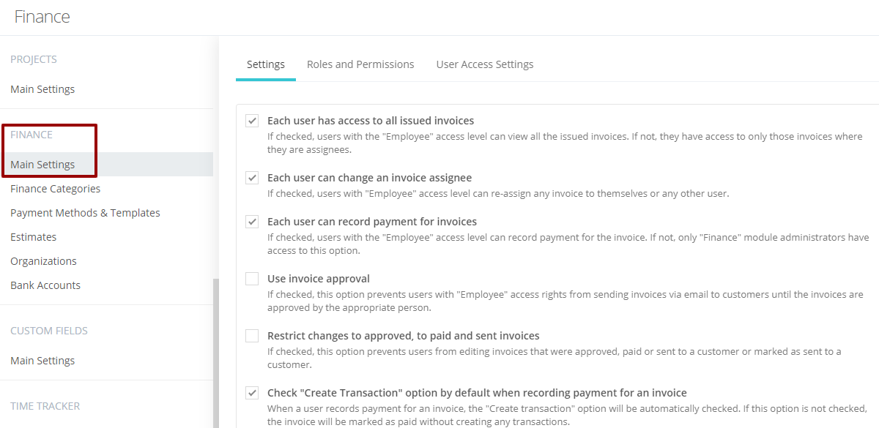Open Main Settings under Custom Fields
Screen dimensions: 879x428
click(42, 361)
